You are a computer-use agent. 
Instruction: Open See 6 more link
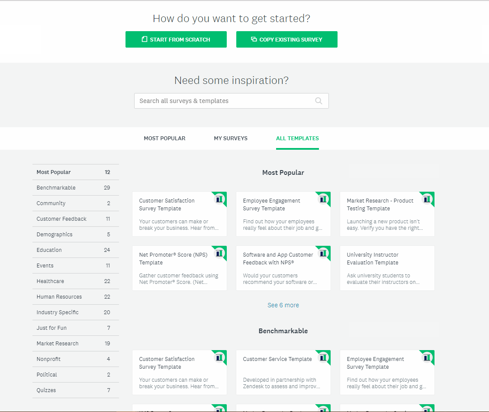(x=283, y=305)
